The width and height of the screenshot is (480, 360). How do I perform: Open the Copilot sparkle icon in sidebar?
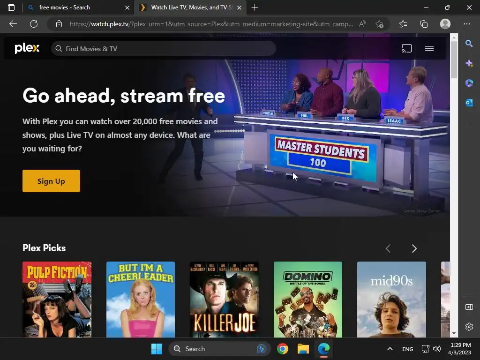point(469,63)
